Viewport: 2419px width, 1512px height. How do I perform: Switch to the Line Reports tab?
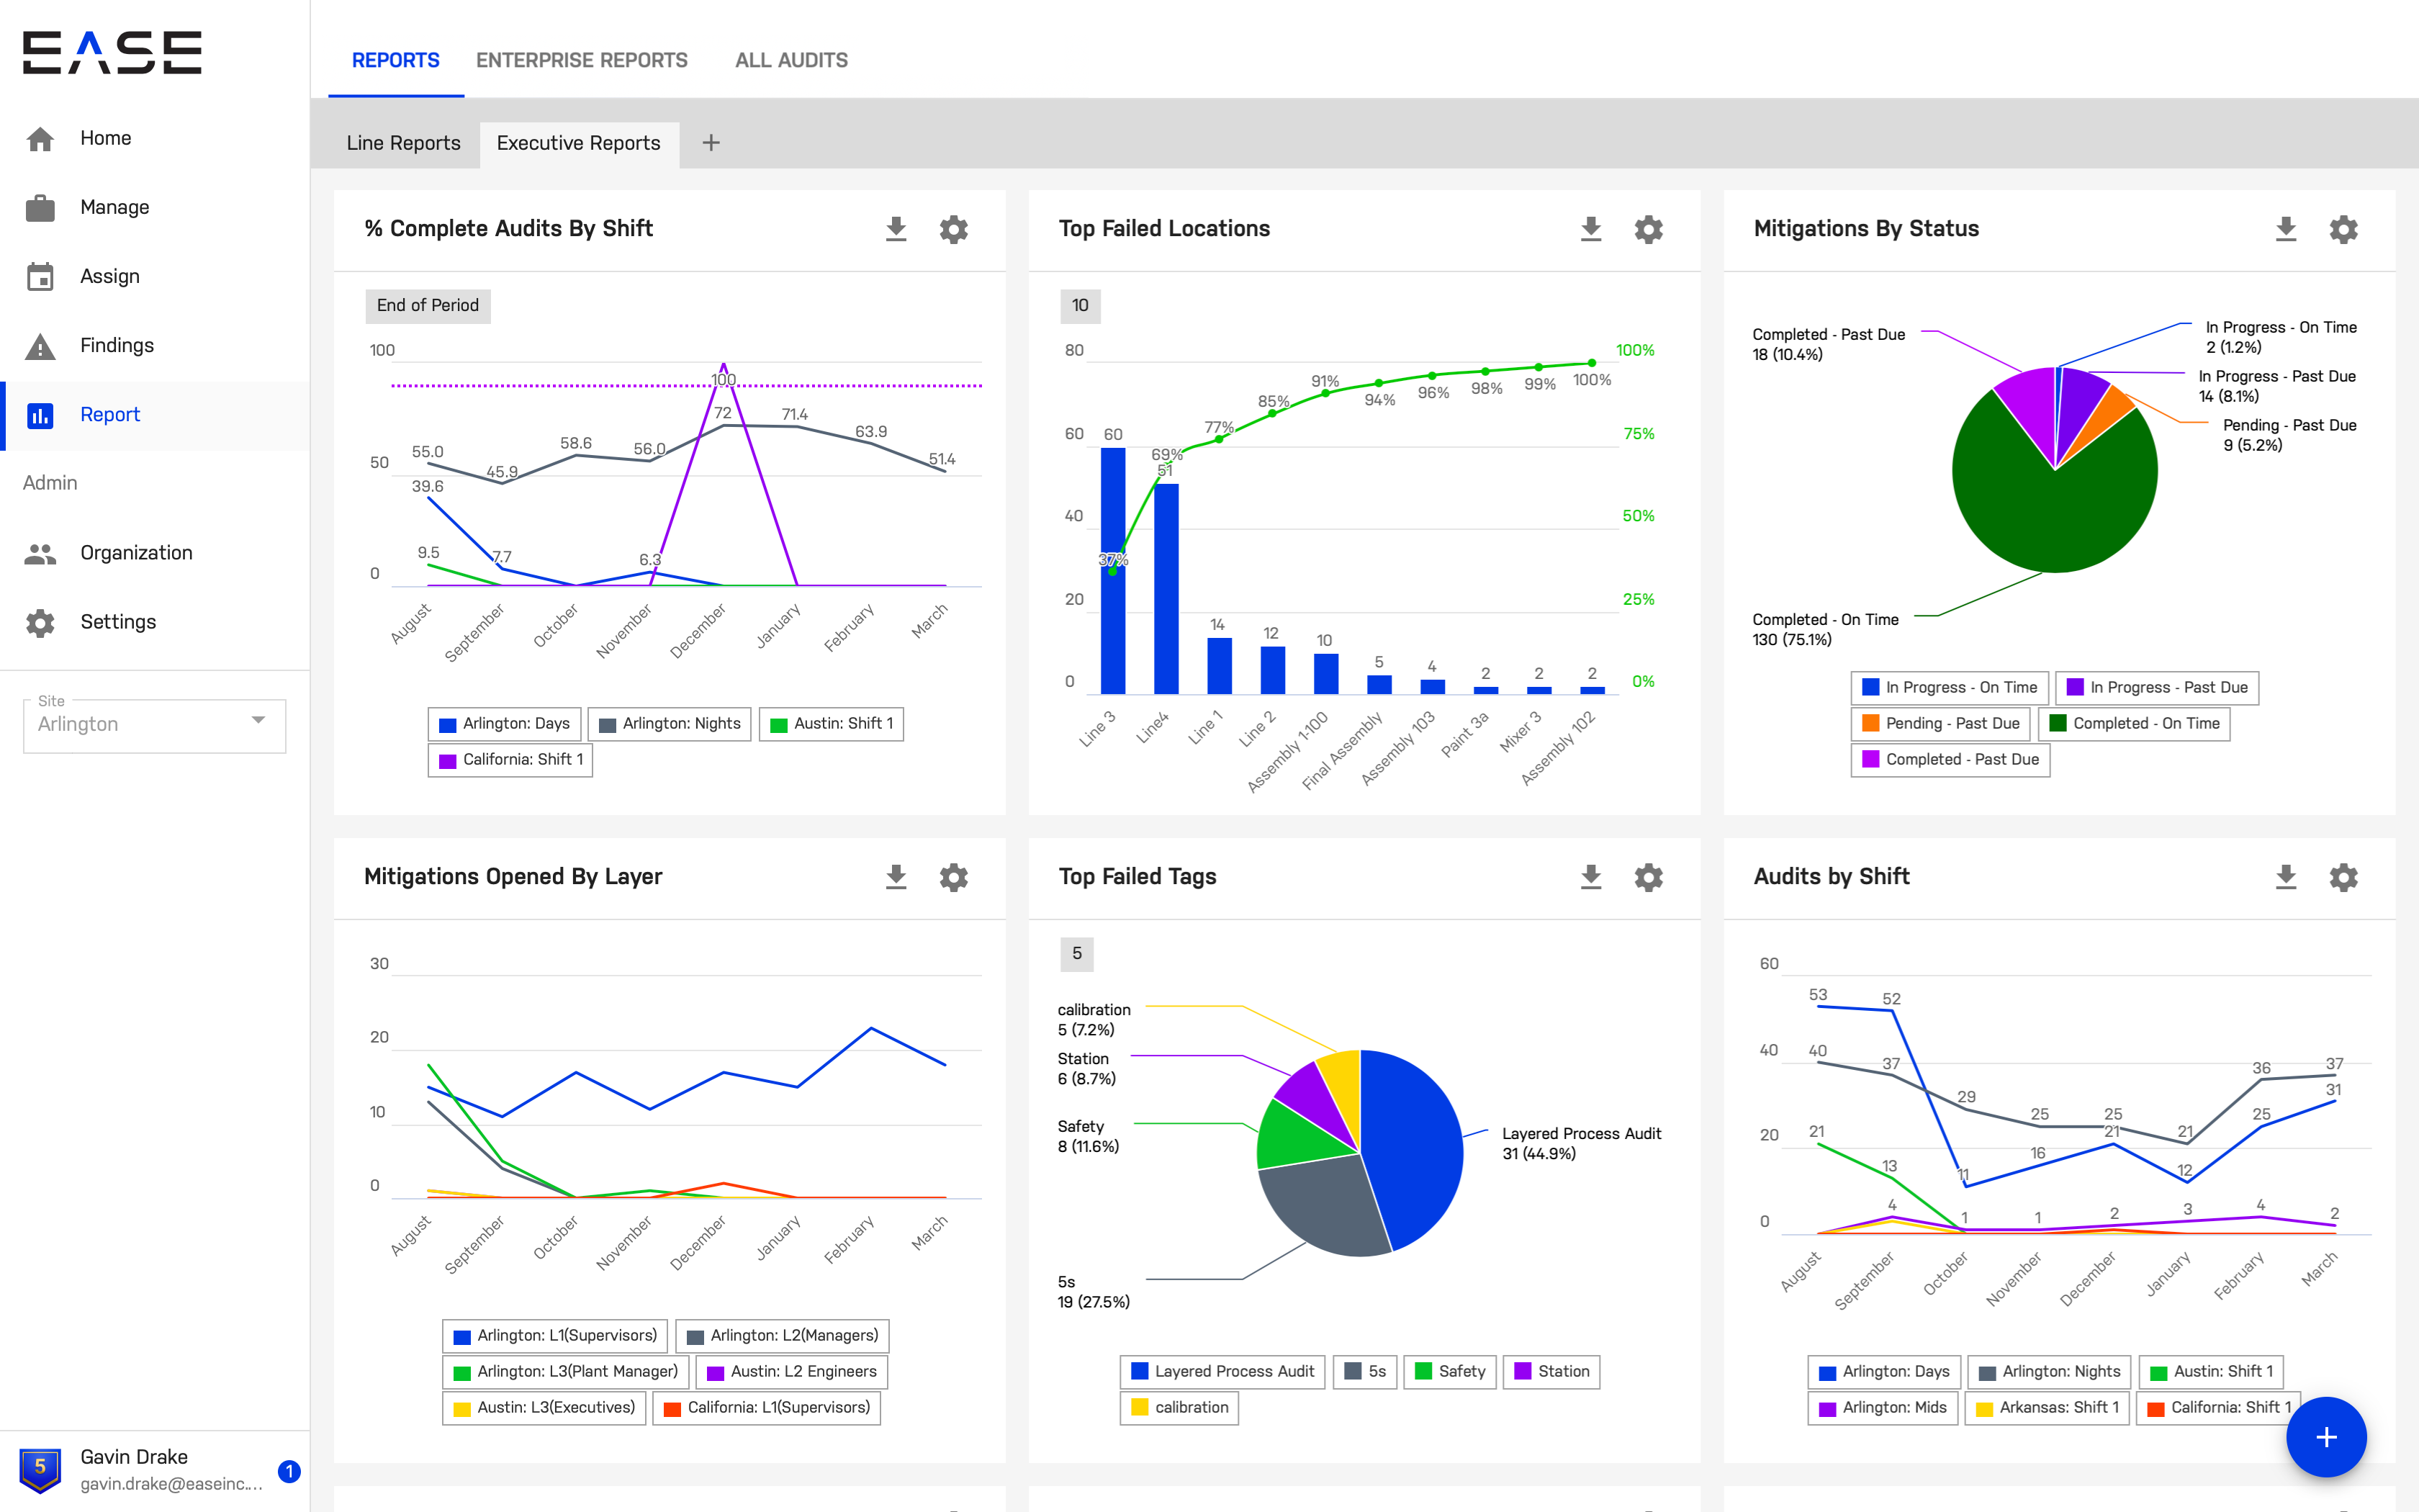[403, 143]
